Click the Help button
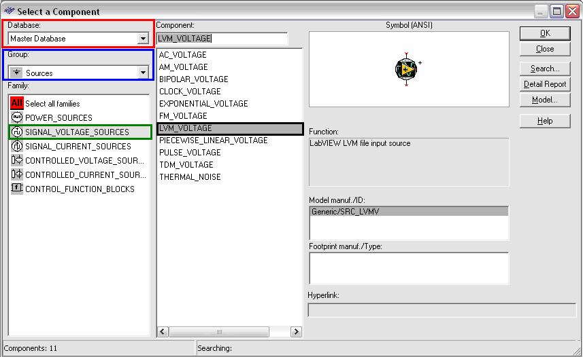This screenshot has width=583, height=357. click(544, 121)
